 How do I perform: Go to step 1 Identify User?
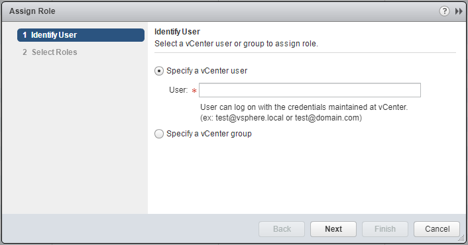[81, 35]
